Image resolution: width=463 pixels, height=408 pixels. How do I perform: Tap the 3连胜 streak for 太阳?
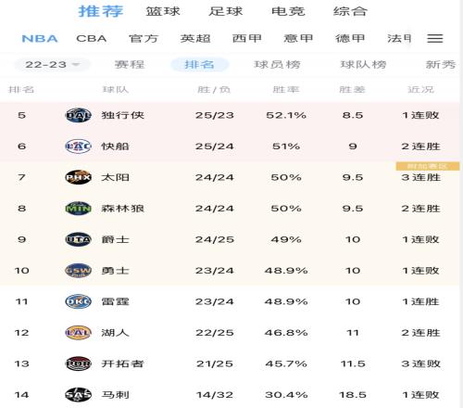coord(420,177)
